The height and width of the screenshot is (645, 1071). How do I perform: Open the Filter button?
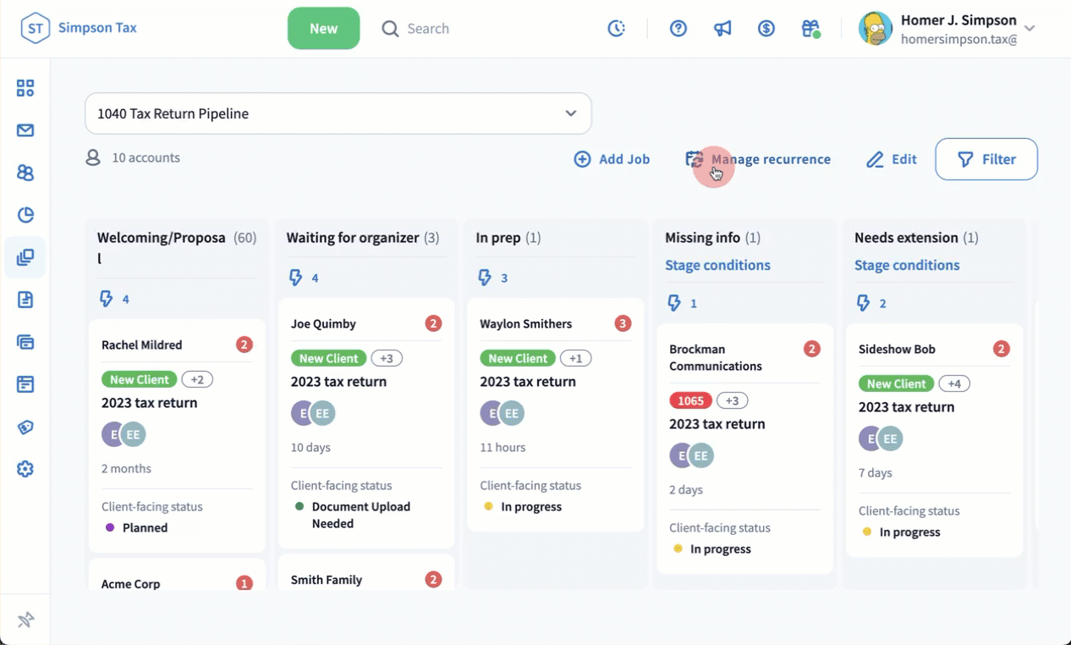(986, 159)
